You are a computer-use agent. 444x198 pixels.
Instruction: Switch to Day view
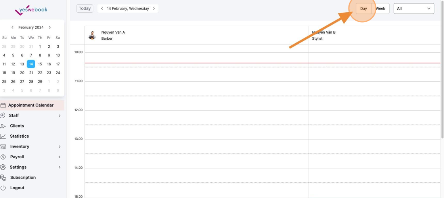[x=364, y=8]
